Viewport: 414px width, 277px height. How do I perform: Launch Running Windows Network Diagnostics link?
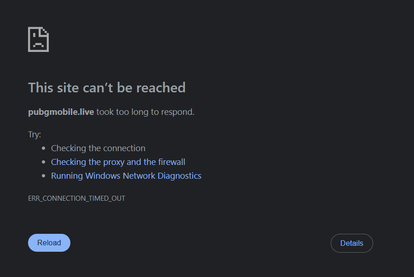tap(126, 176)
